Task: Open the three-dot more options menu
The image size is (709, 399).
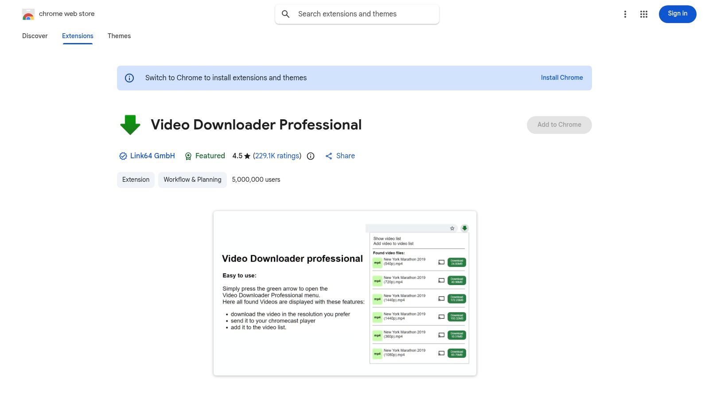Action: click(x=625, y=14)
